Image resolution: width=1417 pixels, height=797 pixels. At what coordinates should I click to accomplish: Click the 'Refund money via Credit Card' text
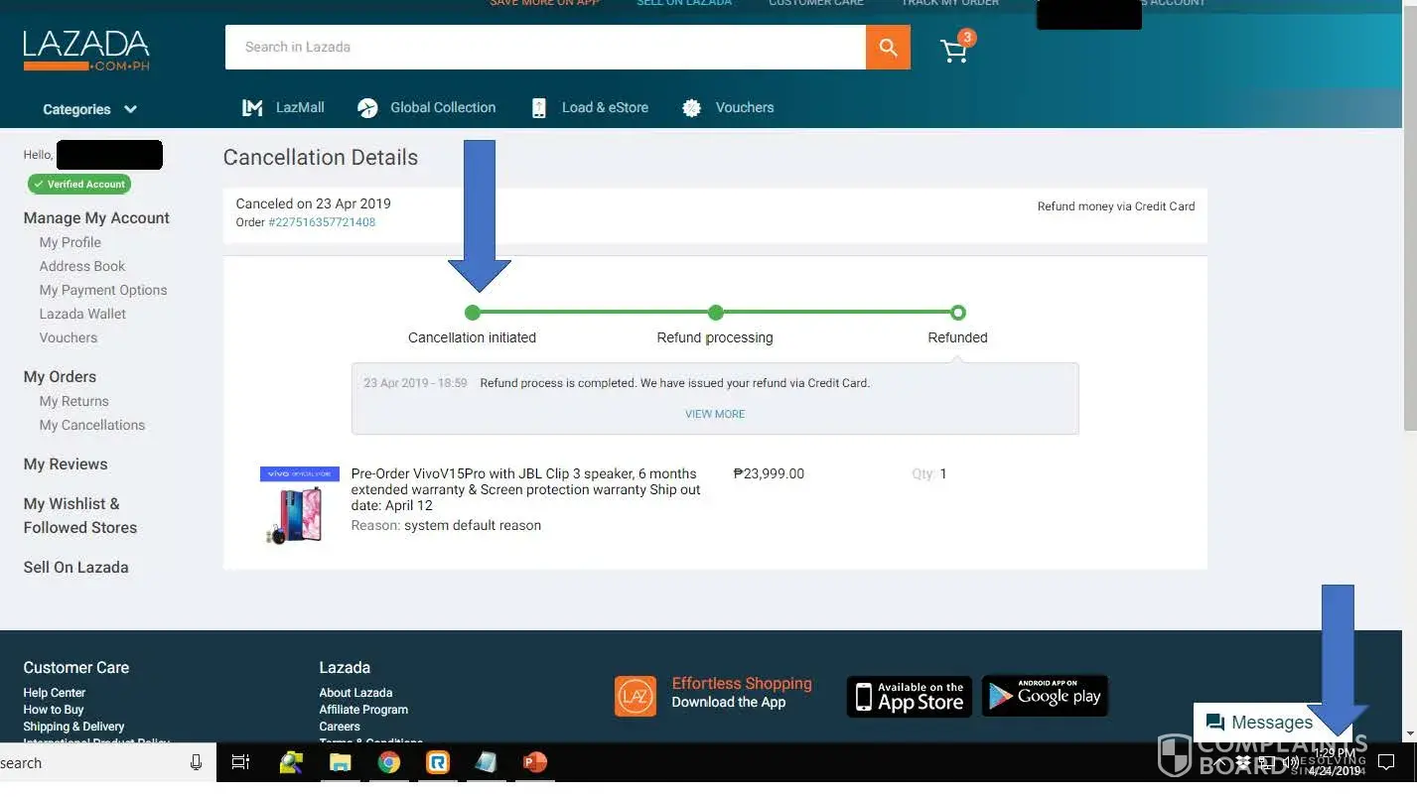pos(1116,206)
